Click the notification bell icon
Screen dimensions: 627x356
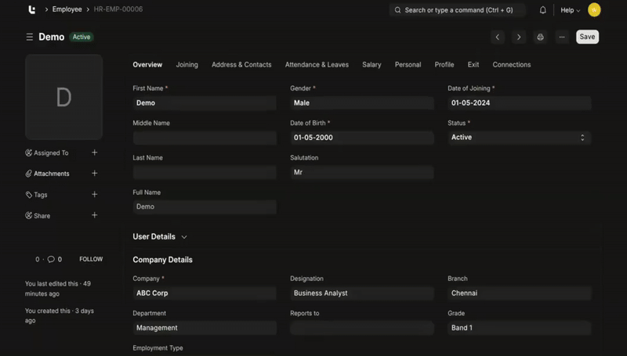pos(543,10)
